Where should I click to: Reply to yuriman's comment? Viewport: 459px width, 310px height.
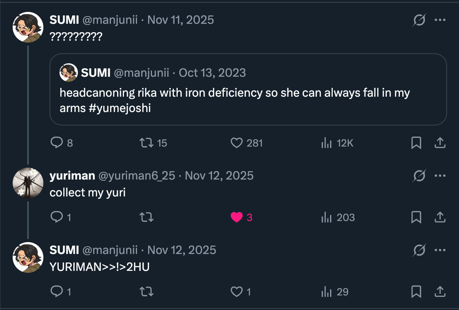point(57,218)
